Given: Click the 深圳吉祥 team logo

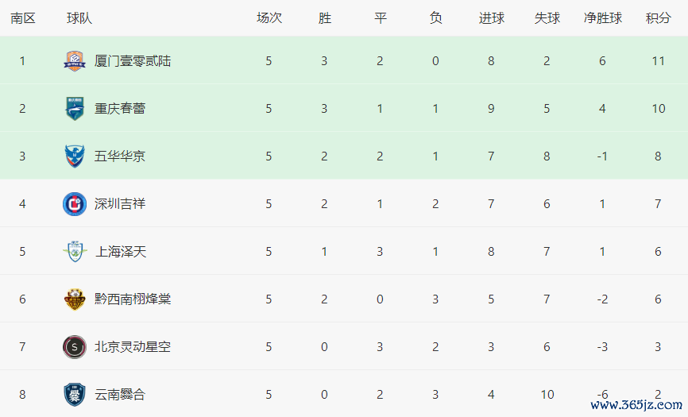Looking at the screenshot, I should click(75, 204).
